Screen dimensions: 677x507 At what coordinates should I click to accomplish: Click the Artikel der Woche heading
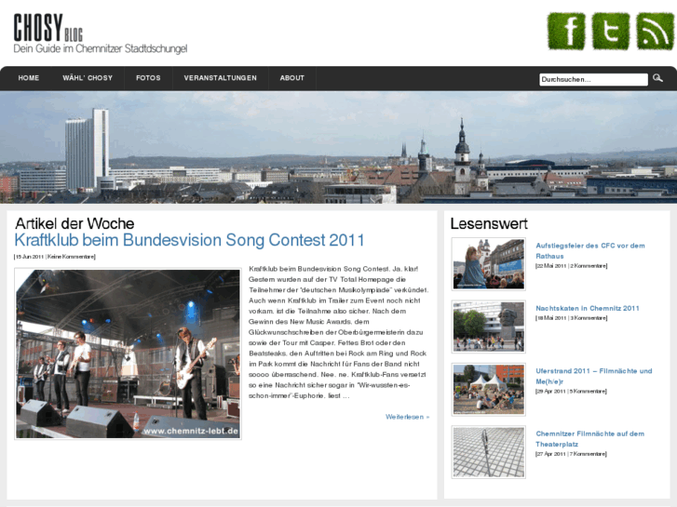pos(74,223)
